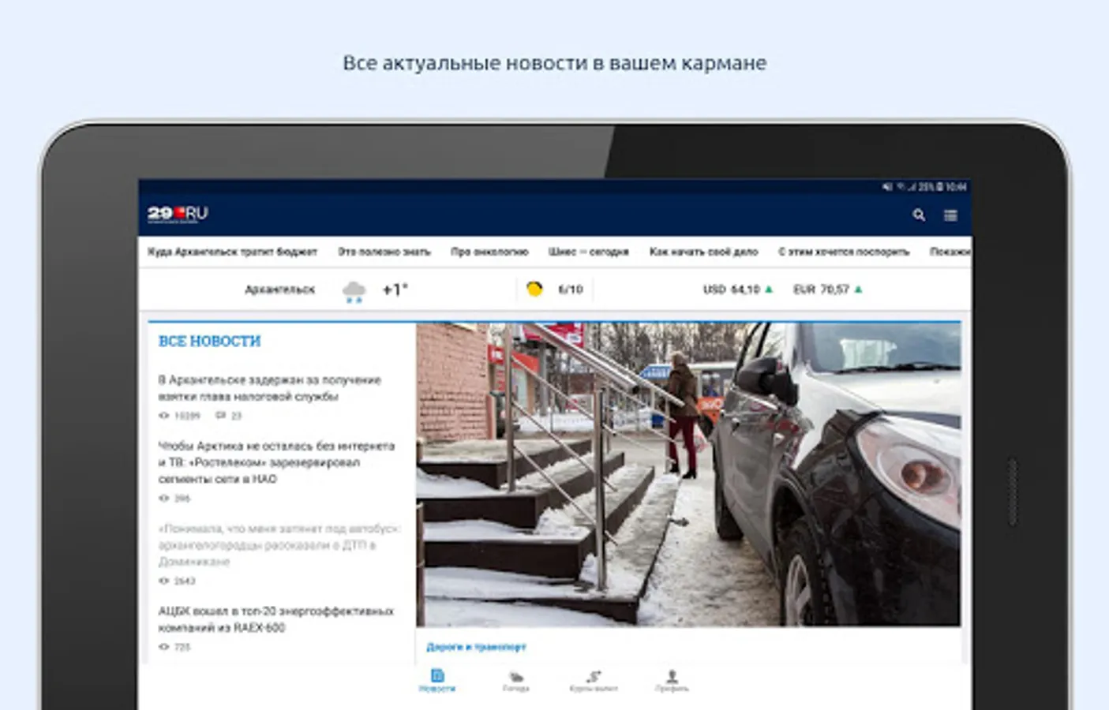The width and height of the screenshot is (1109, 710).
Task: Select the «Как начать своё дело» topic
Action: click(x=703, y=252)
